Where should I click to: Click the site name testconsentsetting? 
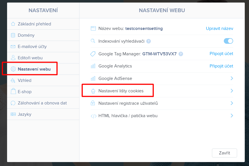point(144,29)
